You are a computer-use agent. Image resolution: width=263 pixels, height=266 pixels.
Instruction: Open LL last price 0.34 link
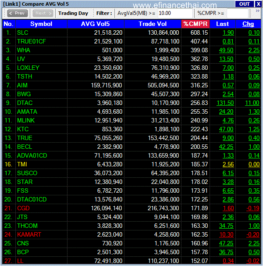[x=228, y=261]
